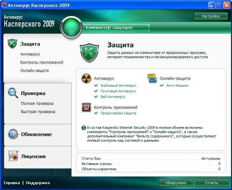Click the globe icon next to Обновление
The height and width of the screenshot is (190, 232).
click(x=13, y=134)
